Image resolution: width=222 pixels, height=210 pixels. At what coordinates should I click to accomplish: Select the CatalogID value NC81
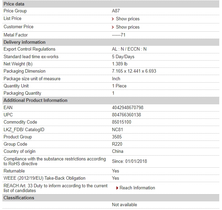click(x=117, y=129)
